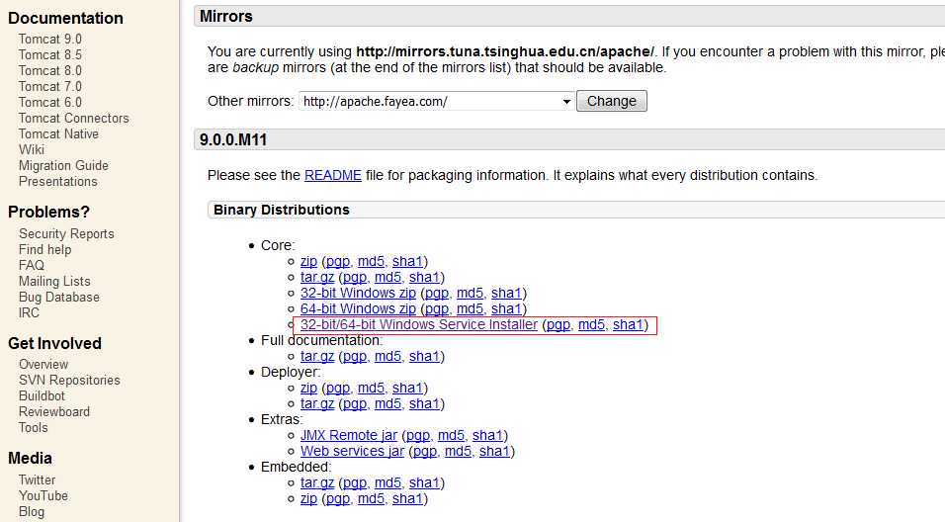945x522 pixels.
Task: Download the Deployer tar.gz
Action: point(317,403)
